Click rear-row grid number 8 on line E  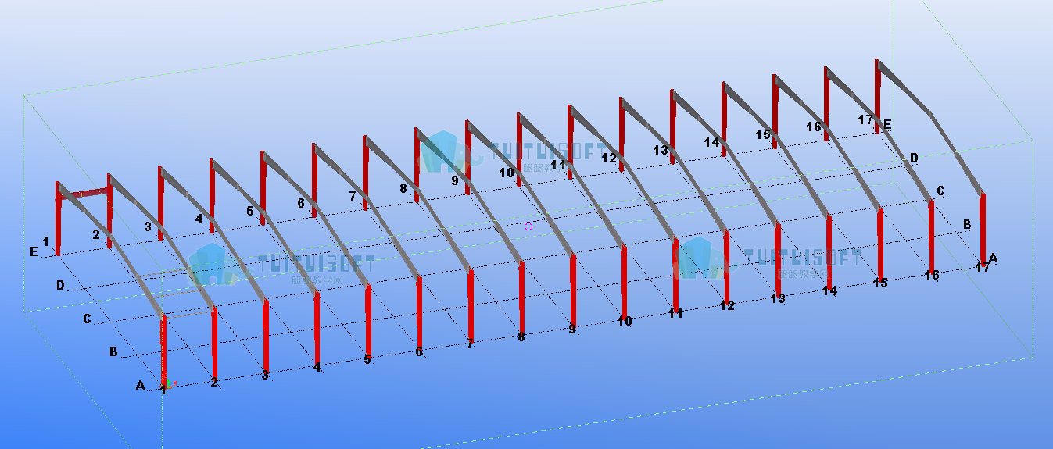(x=403, y=188)
